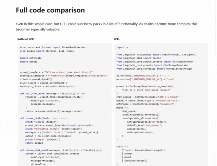The image size is (217, 166).
Task: Click the "| StrOutputParser()" chain line
Action: pos(135,161)
